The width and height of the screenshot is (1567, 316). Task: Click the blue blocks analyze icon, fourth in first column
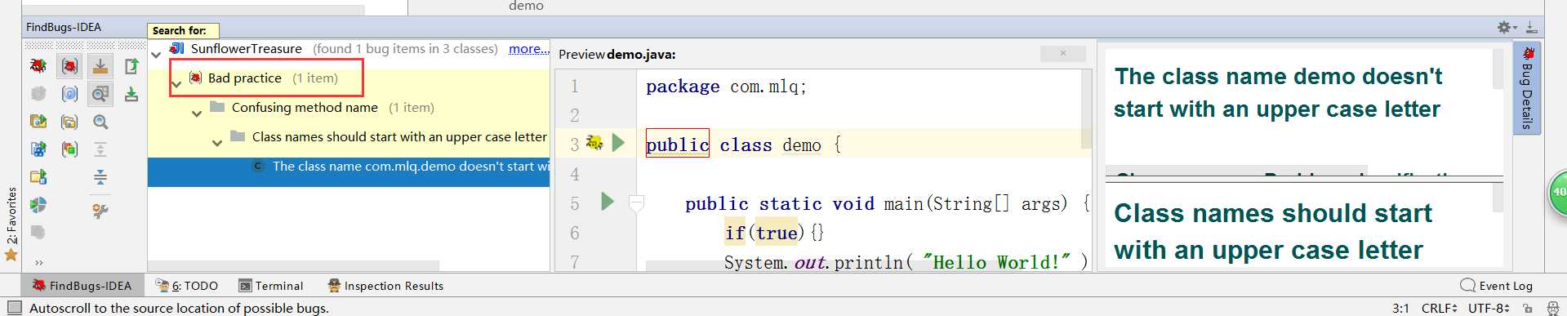[38, 149]
